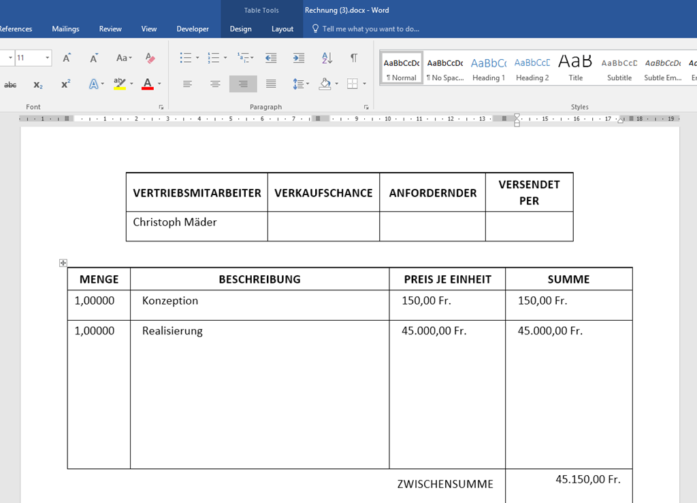Open the borders dropdown arrow
697x503 pixels.
(x=364, y=84)
